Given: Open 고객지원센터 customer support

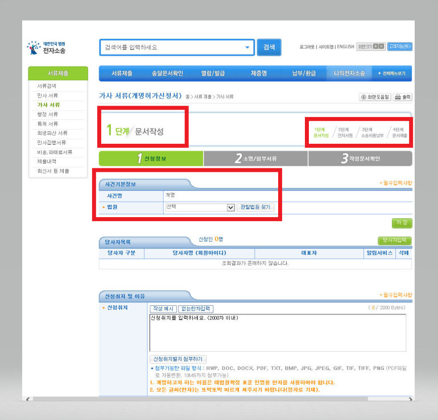Looking at the screenshot, I should tap(400, 47).
